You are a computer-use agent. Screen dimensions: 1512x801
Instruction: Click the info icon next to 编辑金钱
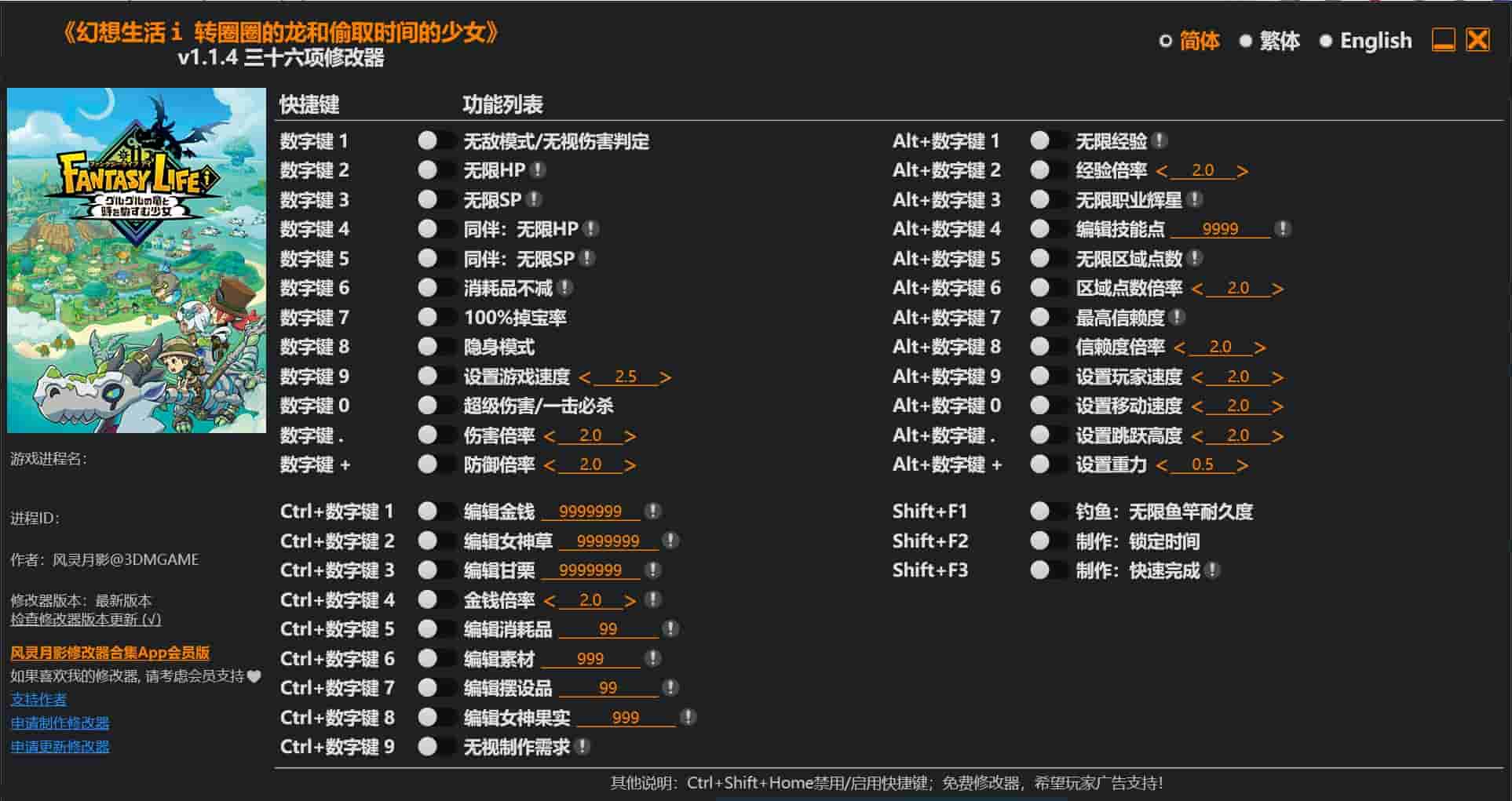pos(652,512)
